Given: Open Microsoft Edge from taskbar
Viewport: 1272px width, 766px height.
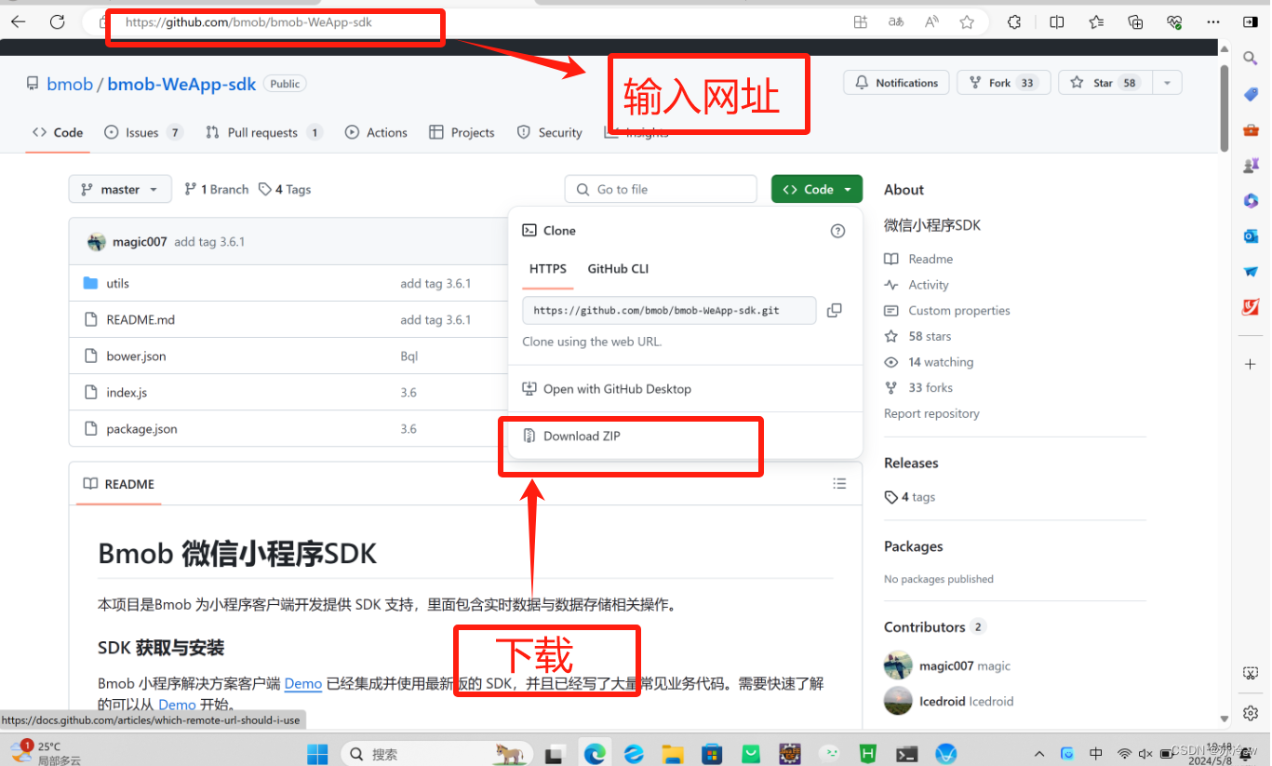Looking at the screenshot, I should point(595,753).
